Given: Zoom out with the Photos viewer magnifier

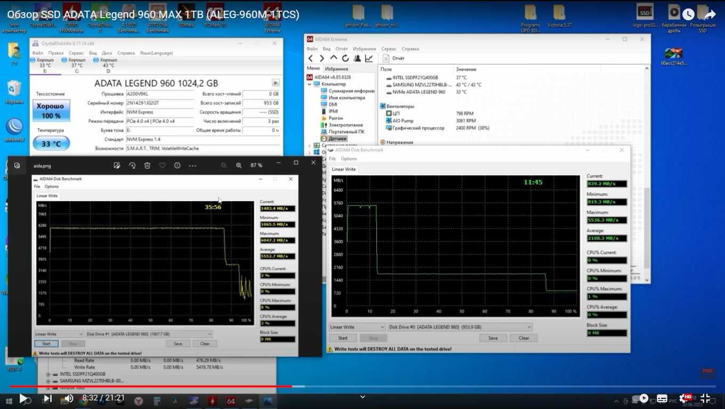Looking at the screenshot, I should [224, 166].
